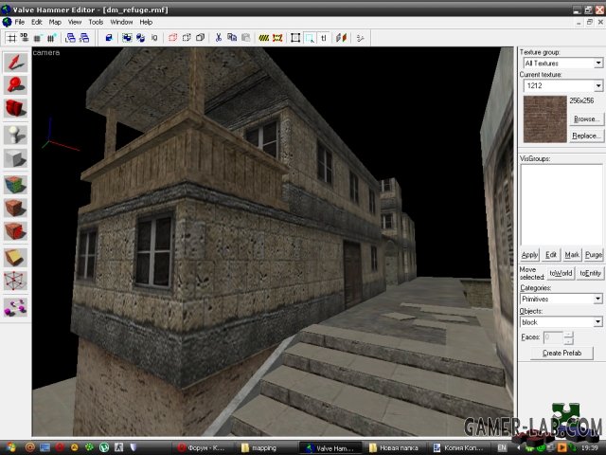The width and height of the screenshot is (606, 455).
Task: Click Apply Current Texture tool
Action: [15, 208]
